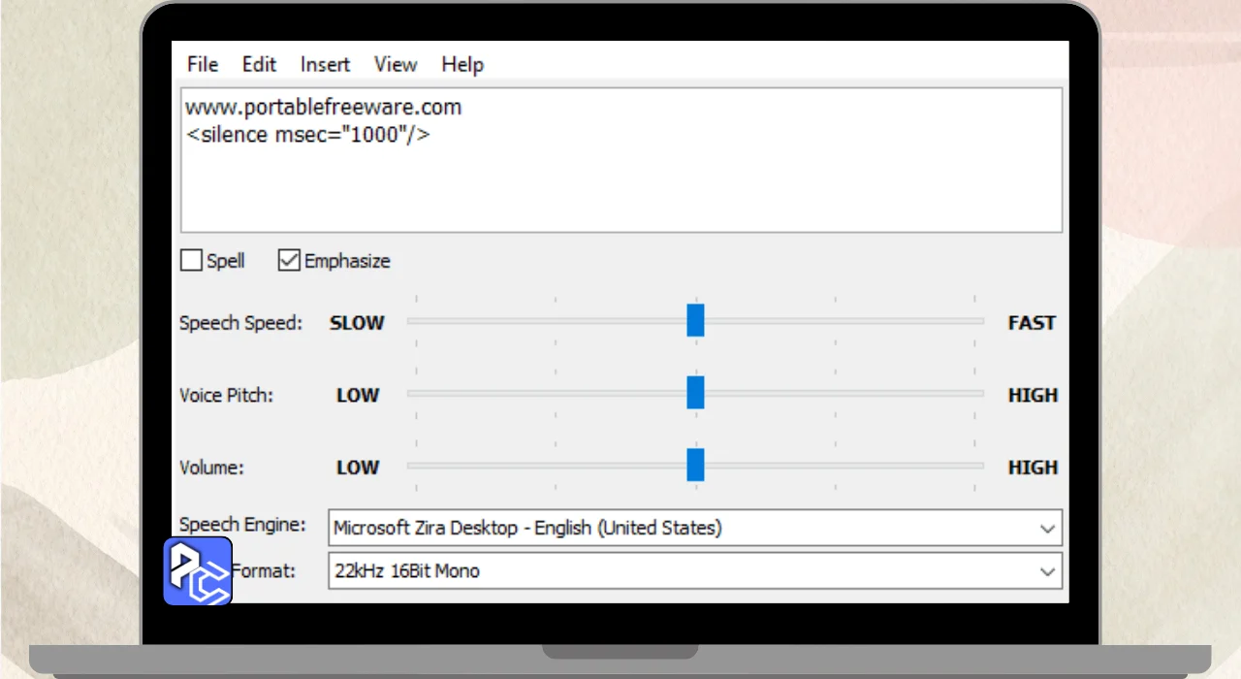Click the FAST label of Speech Speed
The height and width of the screenshot is (679, 1241).
(x=1032, y=323)
